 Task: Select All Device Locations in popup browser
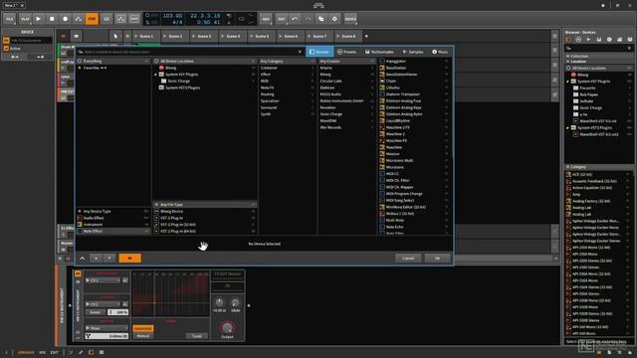pos(204,61)
